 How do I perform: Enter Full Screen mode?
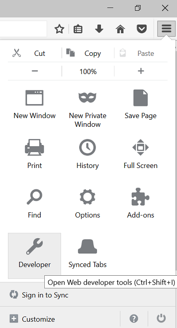pos(141,154)
